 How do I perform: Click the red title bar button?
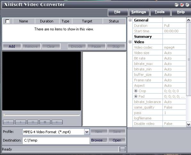[182, 5]
